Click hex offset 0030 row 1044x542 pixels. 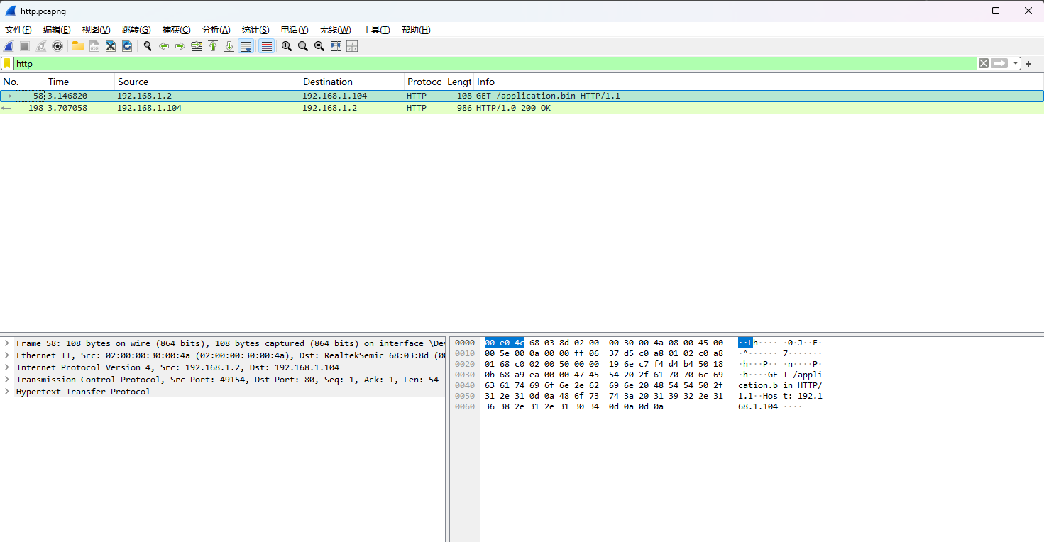coord(465,375)
